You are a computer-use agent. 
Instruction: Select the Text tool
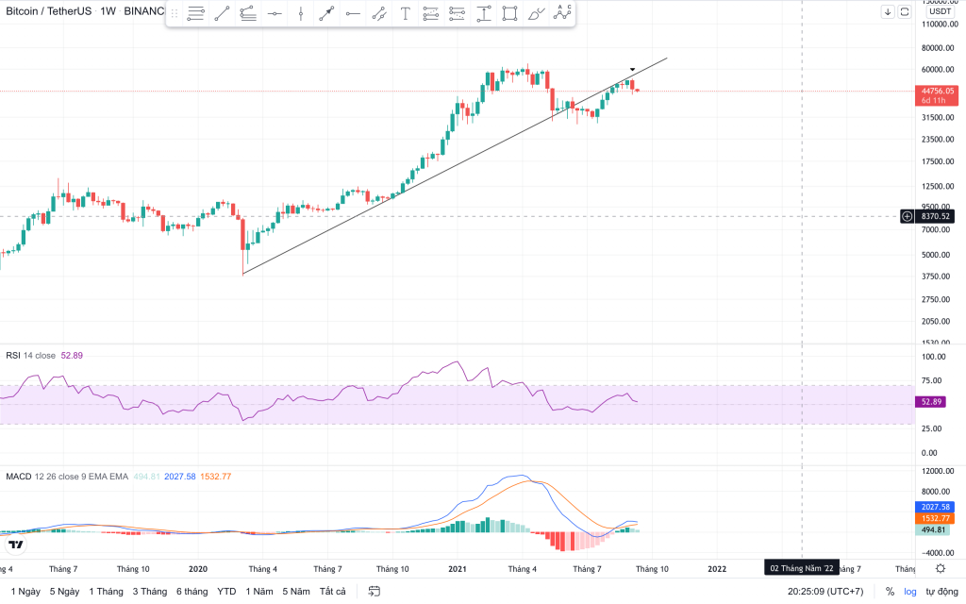point(405,13)
